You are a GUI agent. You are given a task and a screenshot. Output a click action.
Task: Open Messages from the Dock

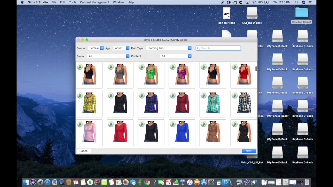pyautogui.click(x=133, y=182)
